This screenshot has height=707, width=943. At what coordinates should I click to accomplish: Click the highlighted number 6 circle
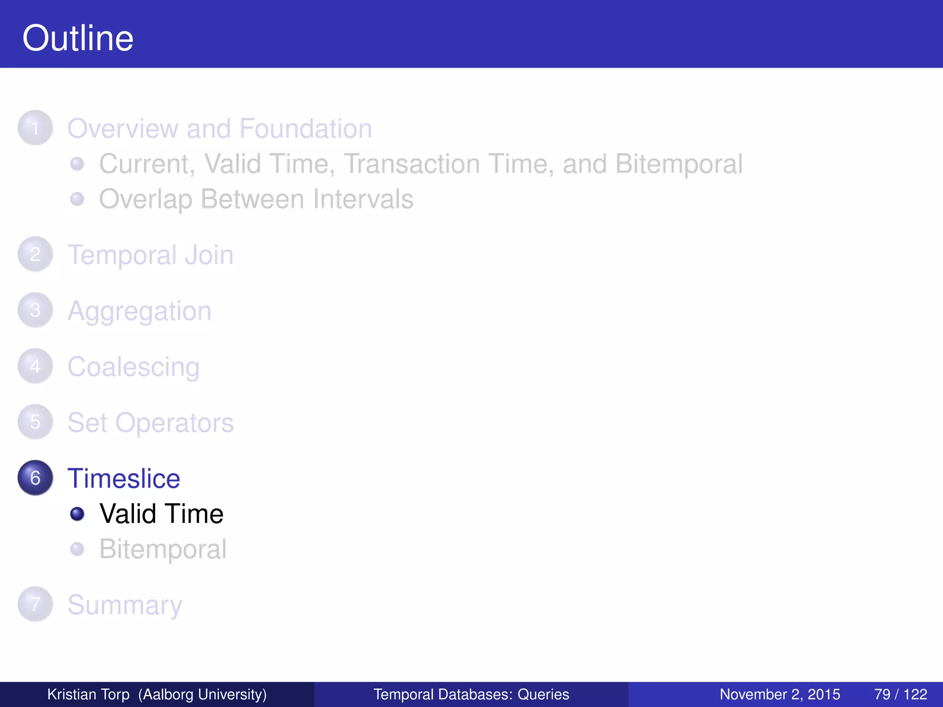(35, 478)
